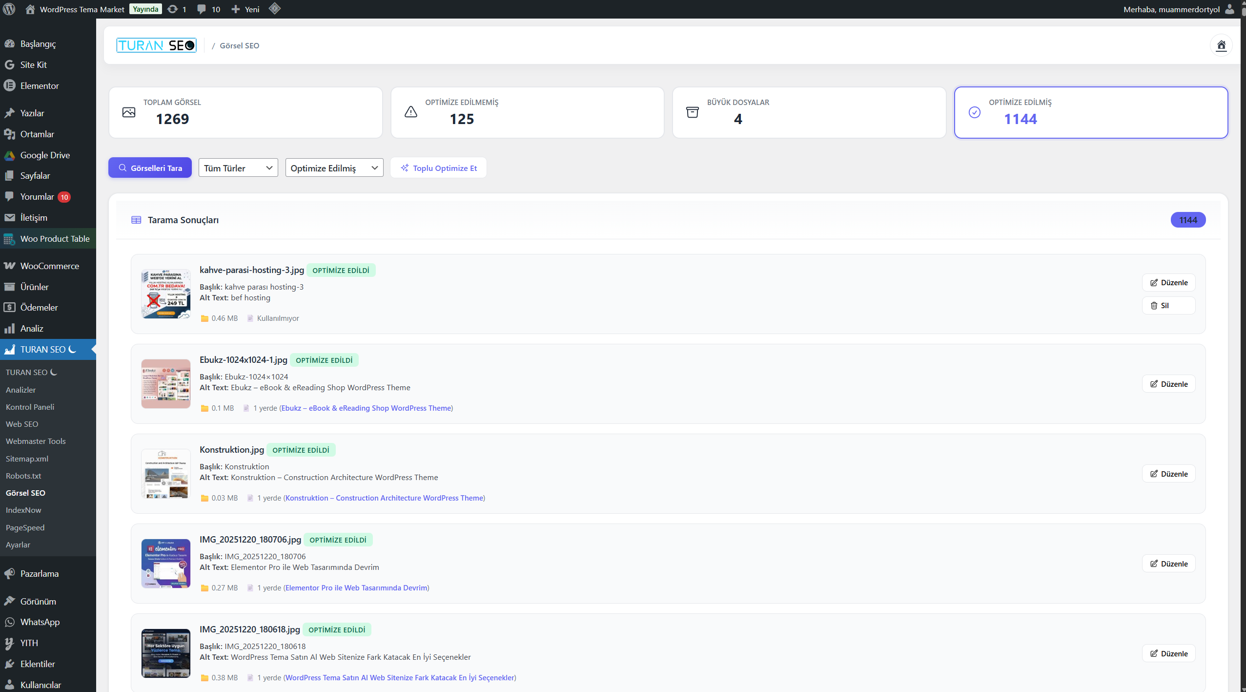This screenshot has width=1246, height=692.
Task: Click the home icon in plugin header
Action: click(x=1221, y=45)
